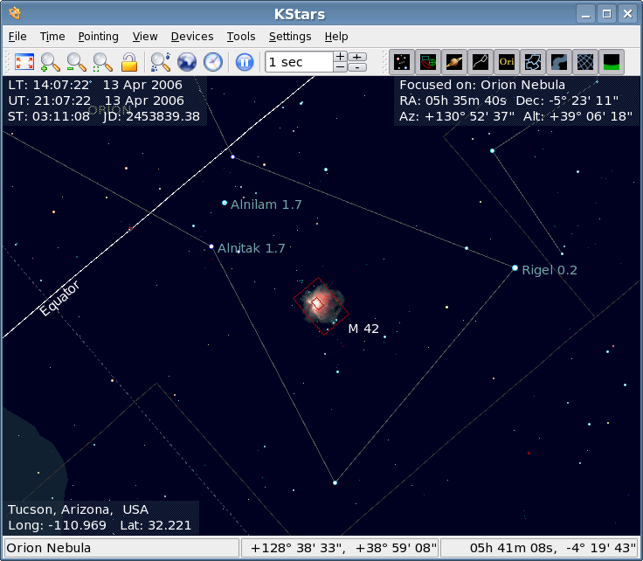This screenshot has width=643, height=561.
Task: Click the LT: 14:07:22 time text
Action: (x=49, y=85)
